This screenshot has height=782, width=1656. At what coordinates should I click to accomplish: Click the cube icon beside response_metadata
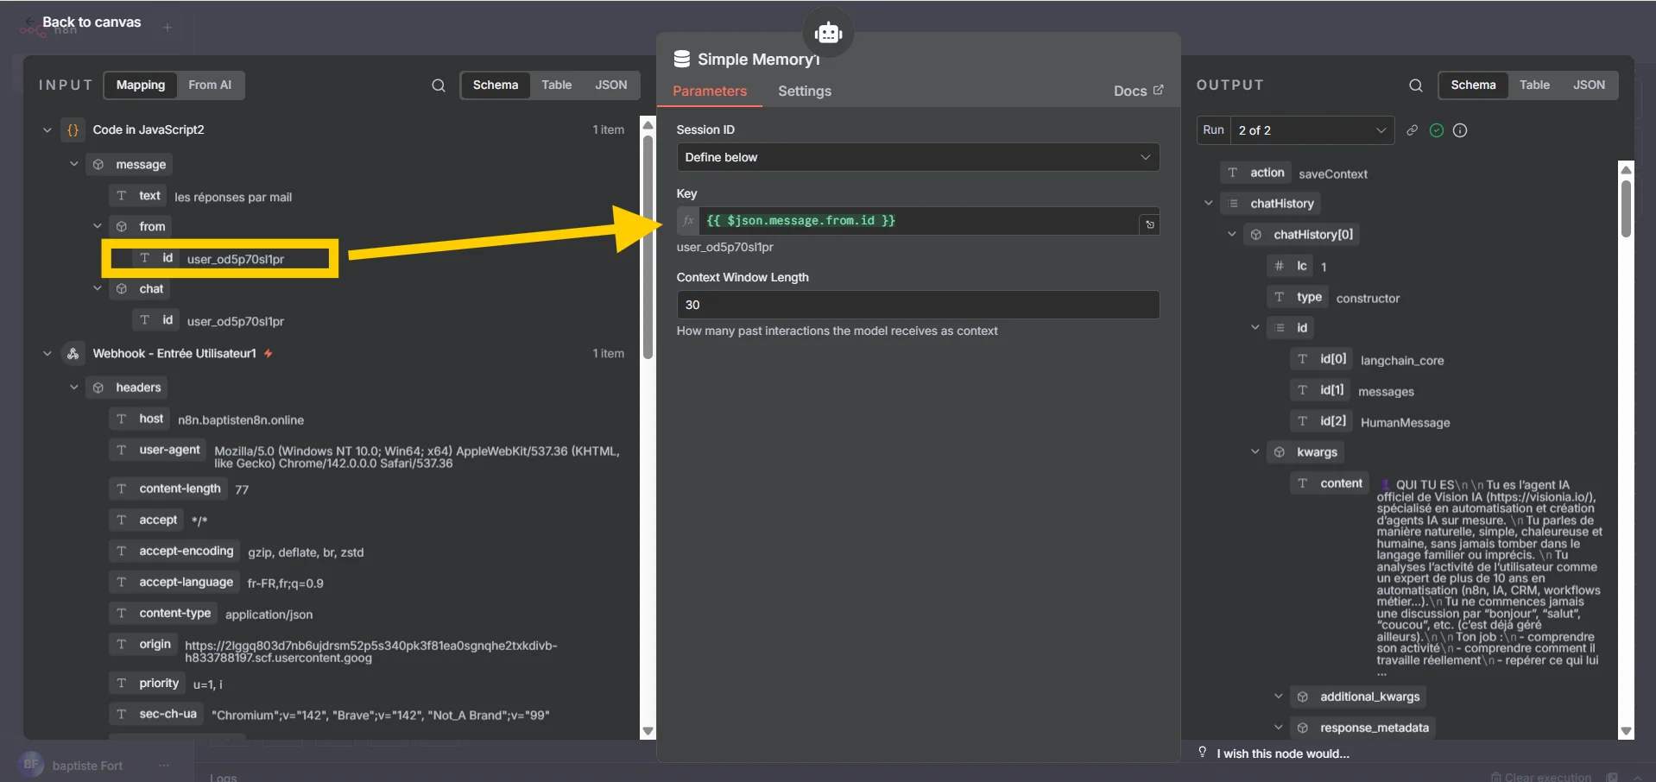click(1303, 728)
